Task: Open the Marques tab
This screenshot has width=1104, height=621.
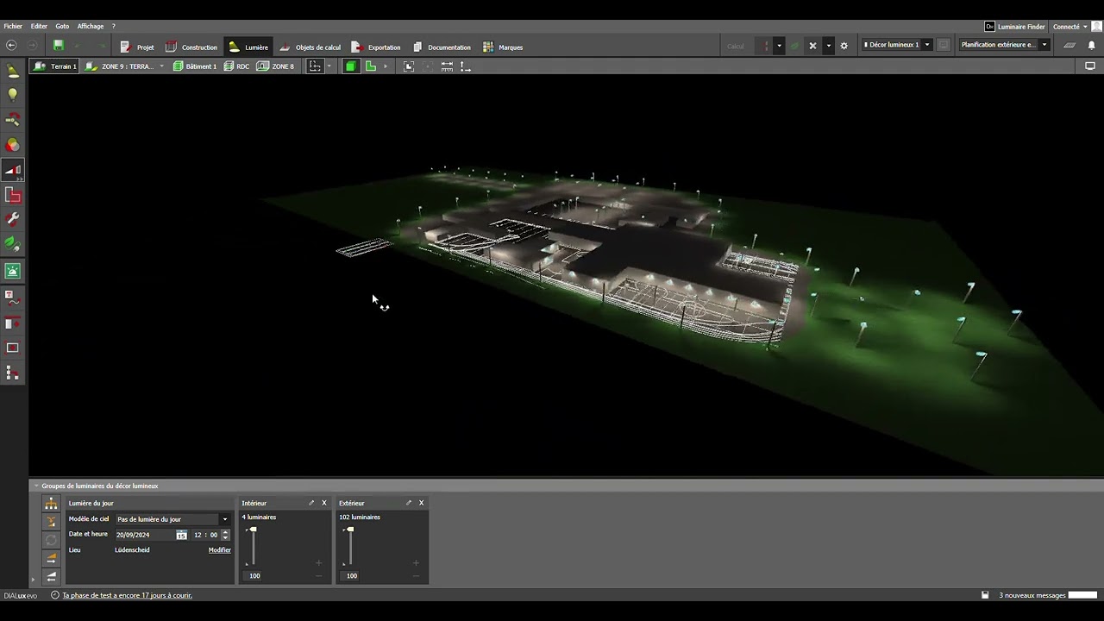Action: click(x=502, y=47)
